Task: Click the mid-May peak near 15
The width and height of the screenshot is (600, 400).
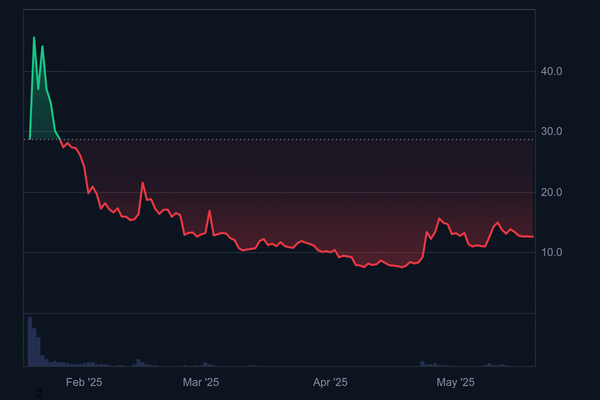Action: pos(497,222)
